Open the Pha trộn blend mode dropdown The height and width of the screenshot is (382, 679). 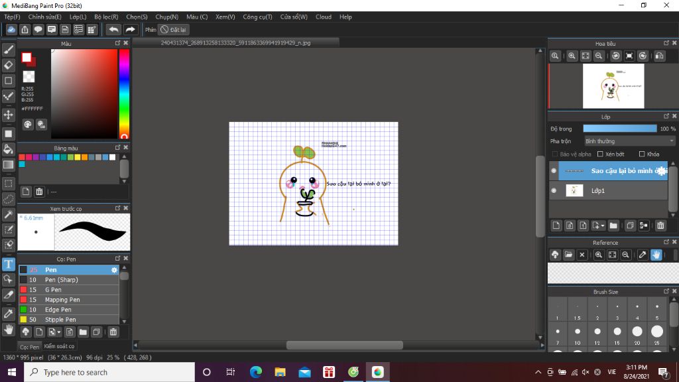[629, 141]
